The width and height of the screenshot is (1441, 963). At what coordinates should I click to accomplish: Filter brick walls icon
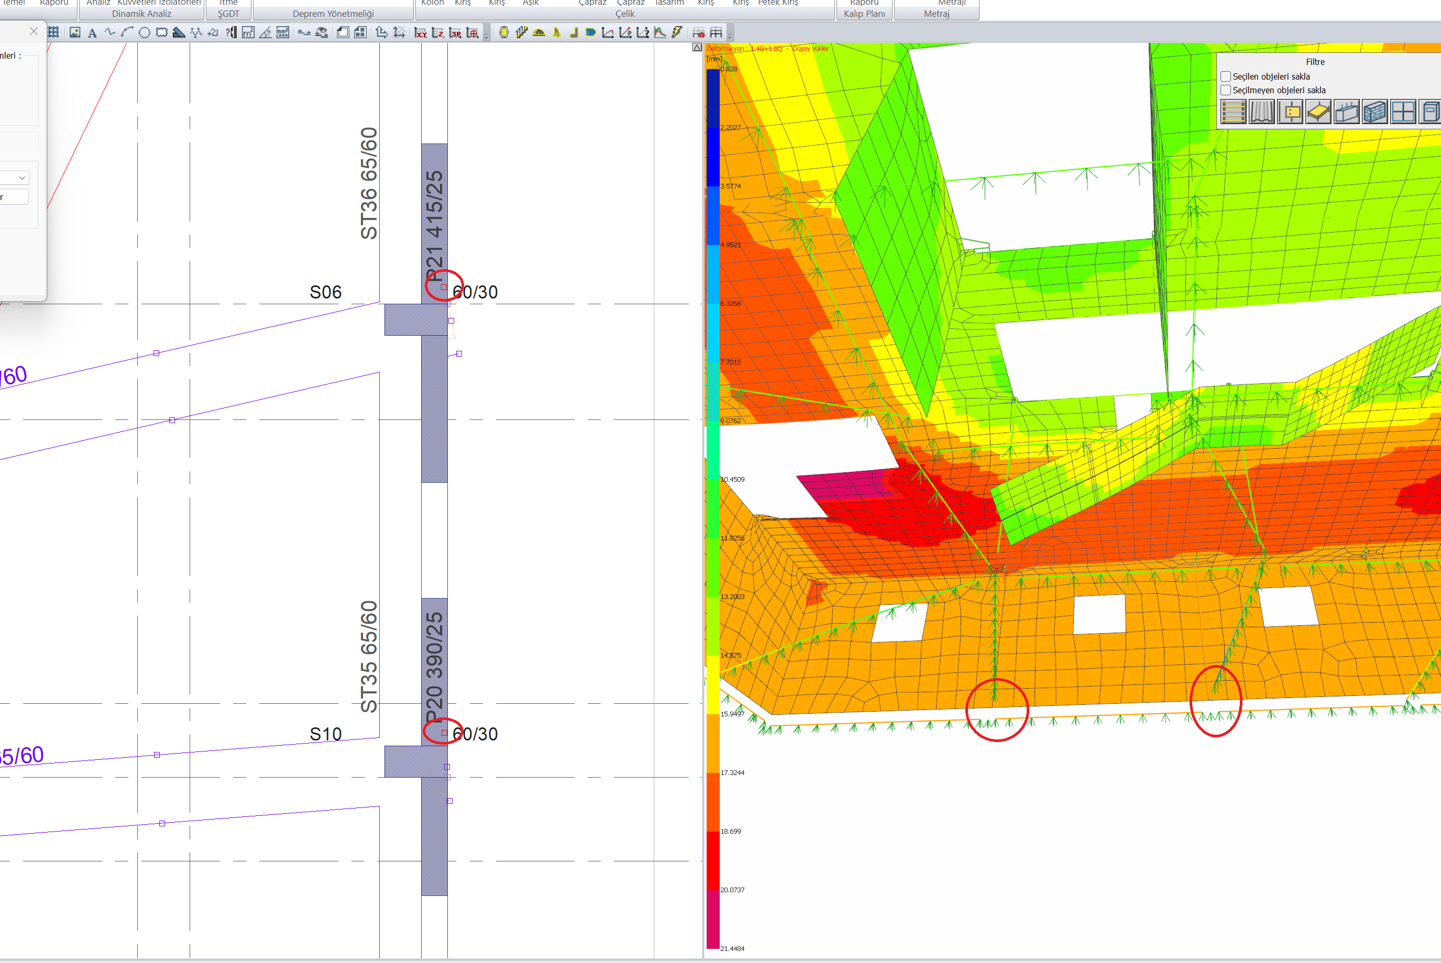tap(1374, 112)
